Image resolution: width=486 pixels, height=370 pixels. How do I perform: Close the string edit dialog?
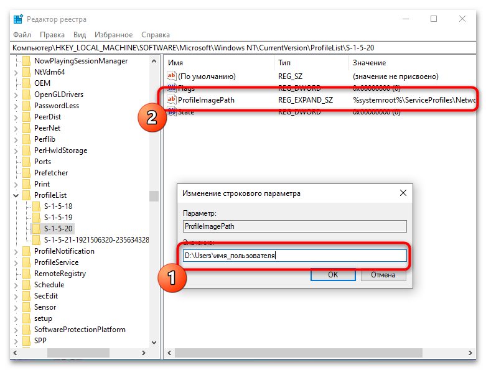(x=403, y=193)
